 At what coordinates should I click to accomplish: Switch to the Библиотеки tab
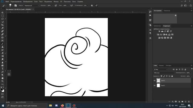pos(157,26)
